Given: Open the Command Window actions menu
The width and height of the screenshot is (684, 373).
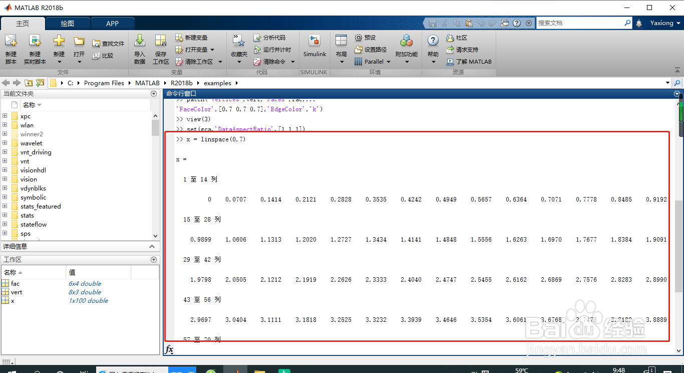Looking at the screenshot, I should tap(677, 94).
